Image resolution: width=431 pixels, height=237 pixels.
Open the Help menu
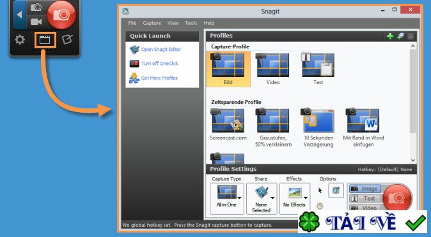click(x=209, y=23)
